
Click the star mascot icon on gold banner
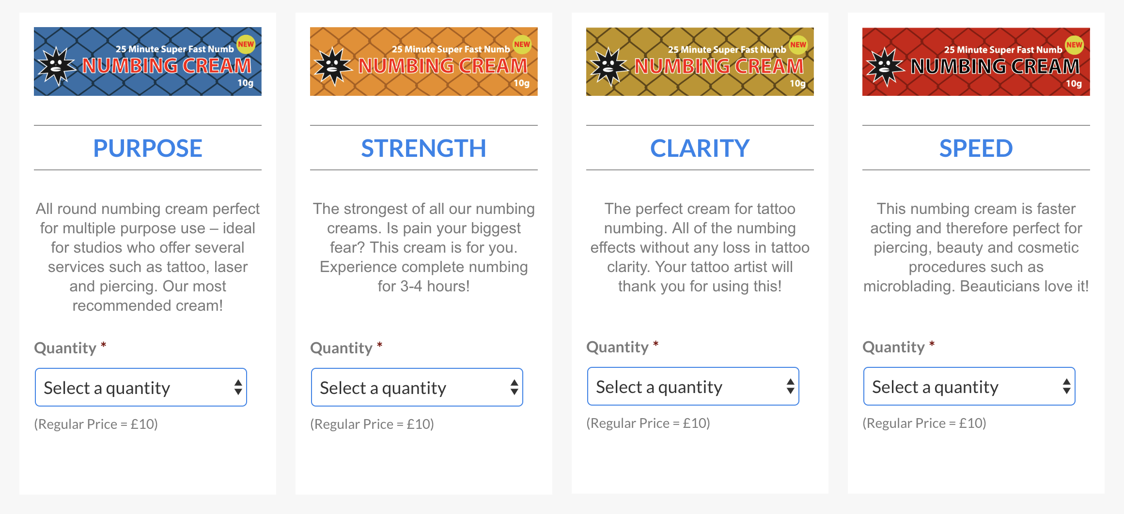(609, 67)
